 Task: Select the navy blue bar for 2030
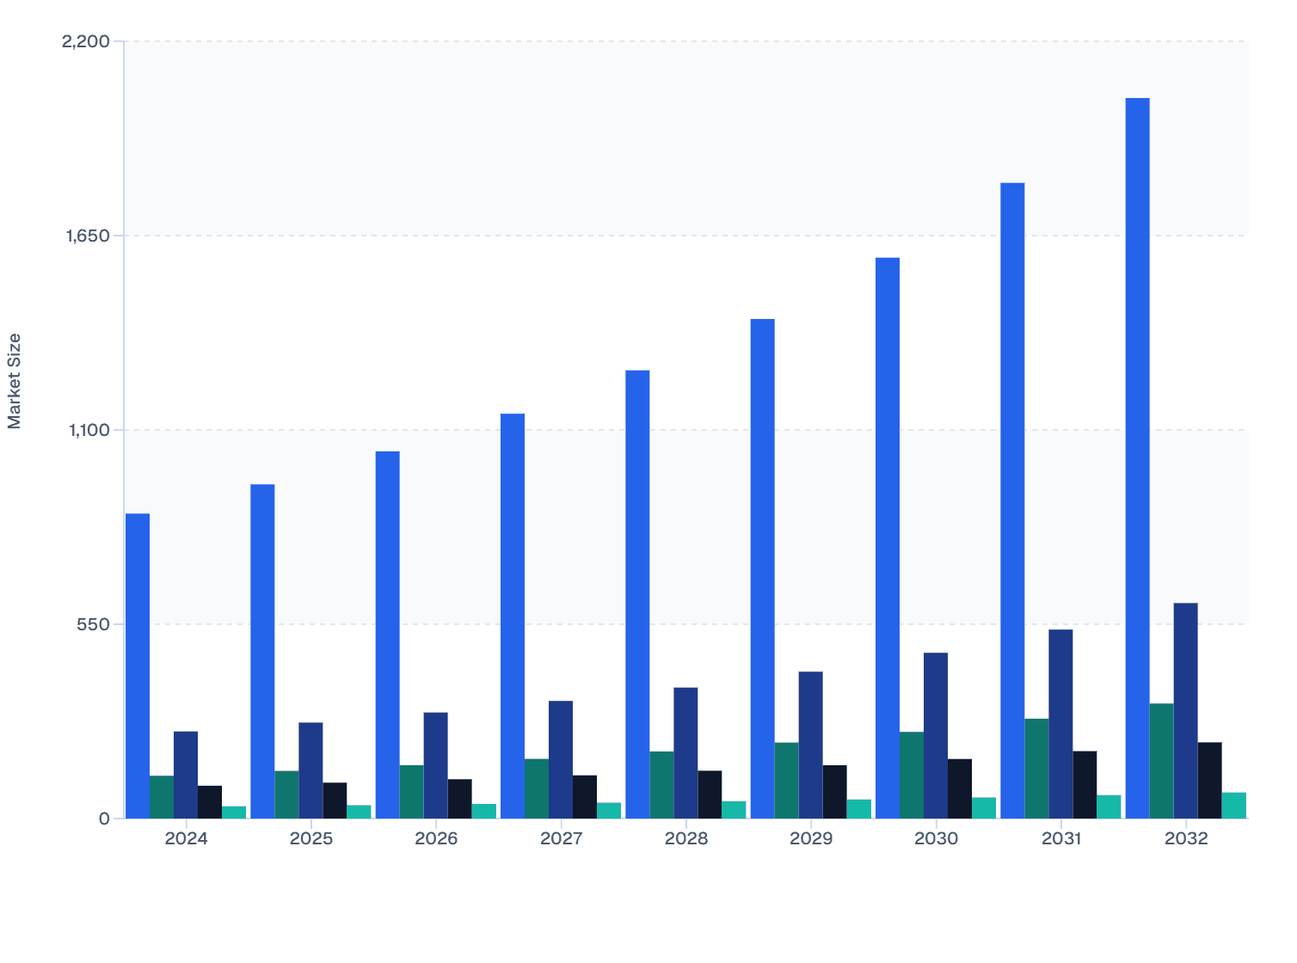936,735
